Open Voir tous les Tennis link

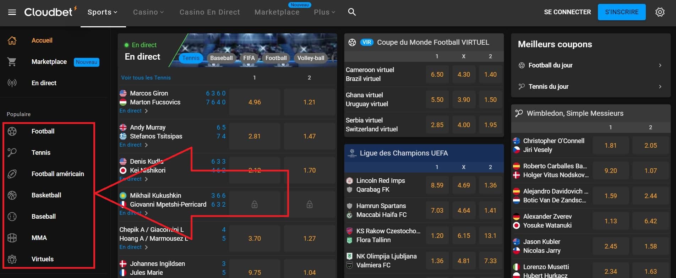(x=146, y=78)
